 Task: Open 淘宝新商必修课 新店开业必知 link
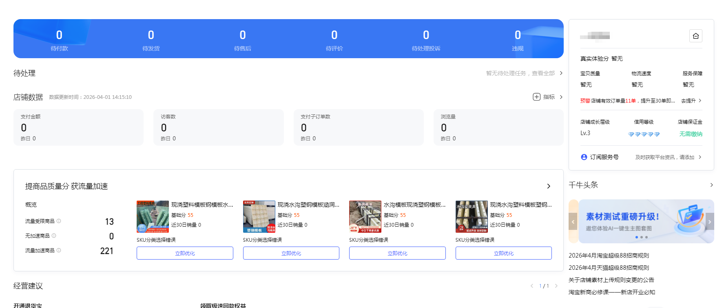point(612,292)
